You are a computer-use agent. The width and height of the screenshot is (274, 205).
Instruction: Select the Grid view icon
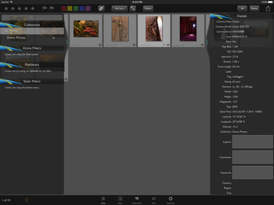click(103, 200)
